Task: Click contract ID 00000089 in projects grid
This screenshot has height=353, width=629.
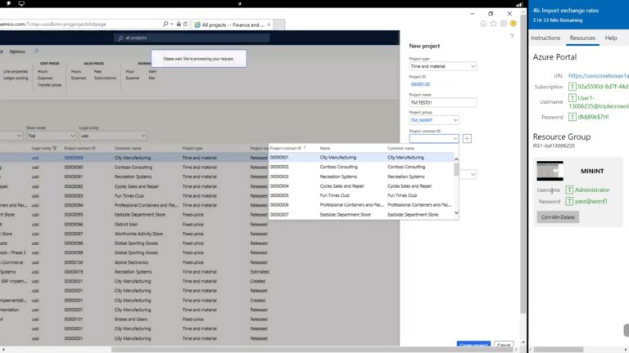Action: click(x=74, y=158)
